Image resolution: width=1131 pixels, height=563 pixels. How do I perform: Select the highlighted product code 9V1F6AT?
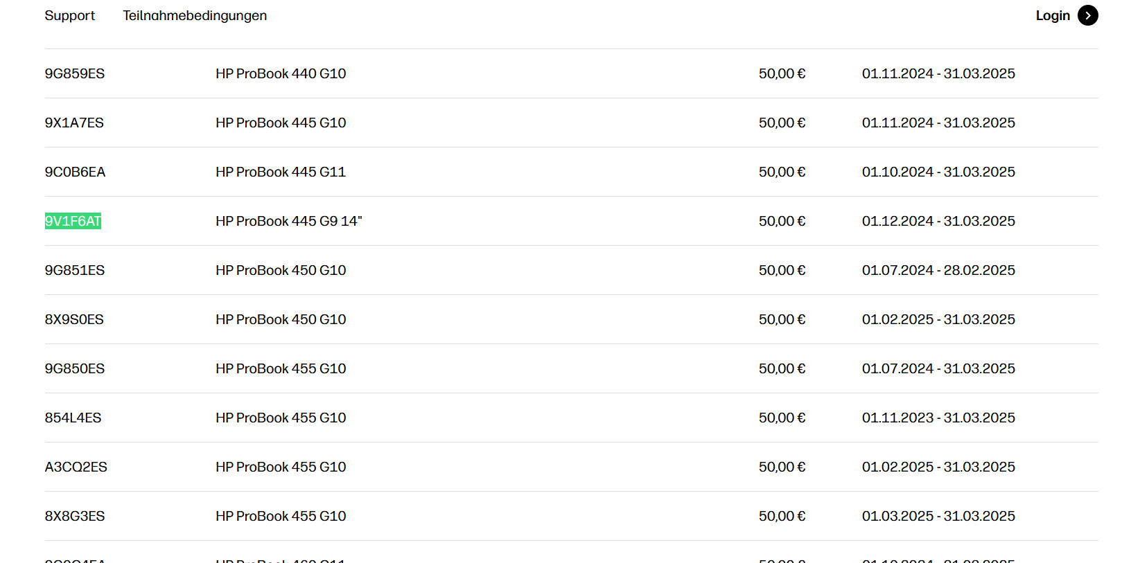[73, 221]
